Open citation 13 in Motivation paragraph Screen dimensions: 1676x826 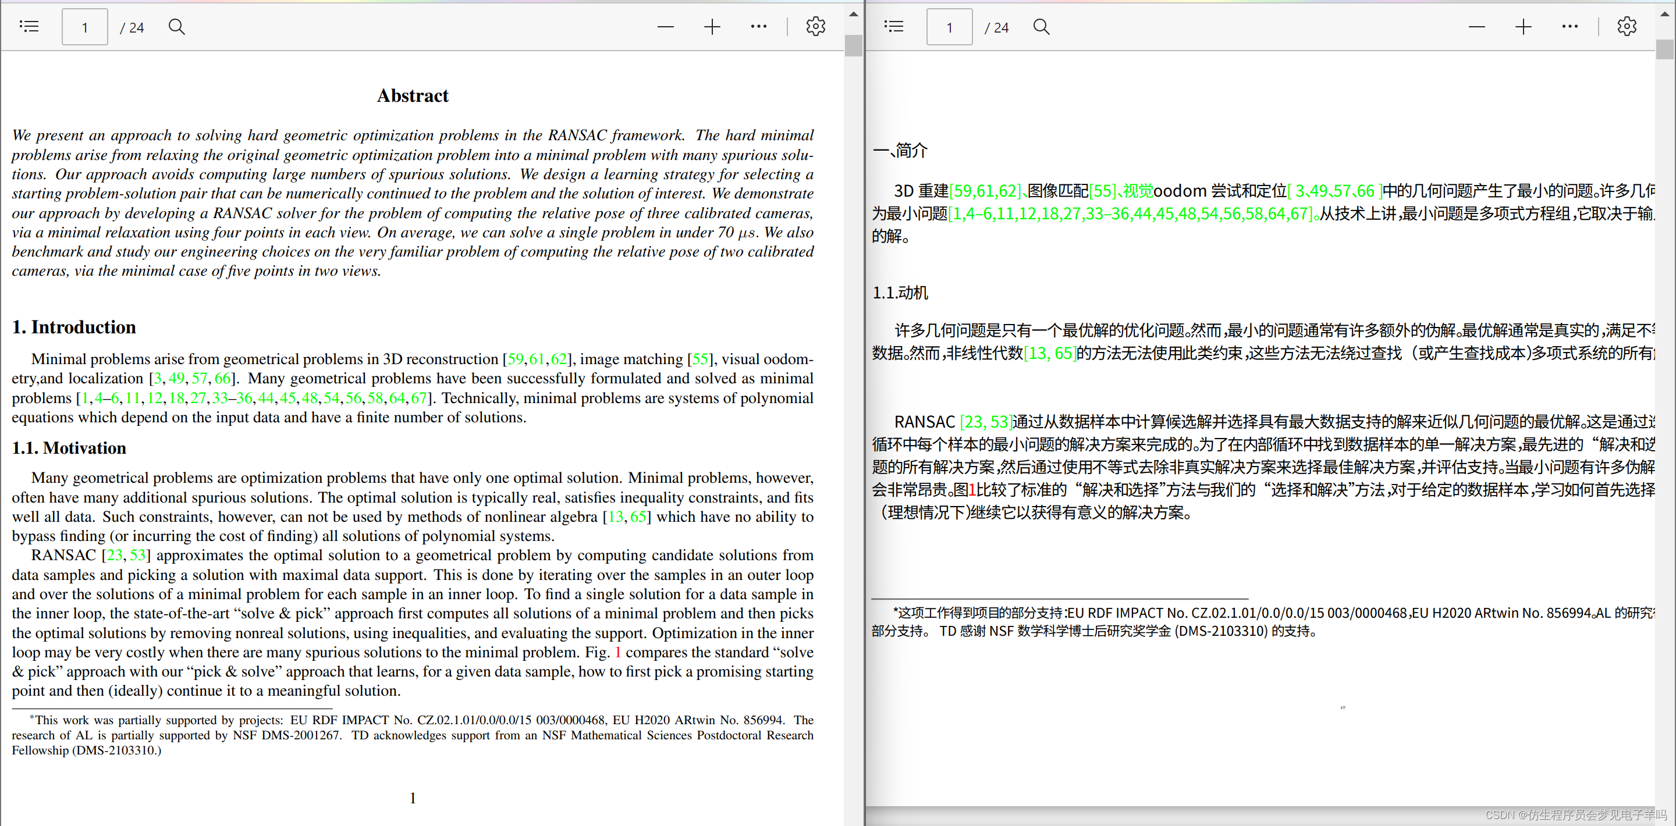(x=616, y=517)
